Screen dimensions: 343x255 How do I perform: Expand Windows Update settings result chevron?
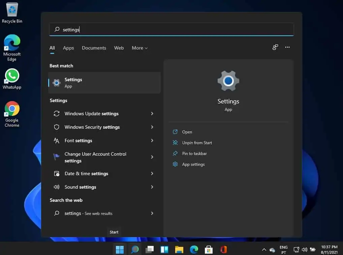[152, 114]
